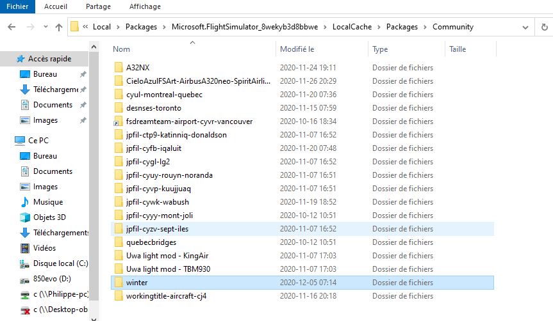Click the 2020-12-05 07:14 date of winter

click(x=308, y=283)
